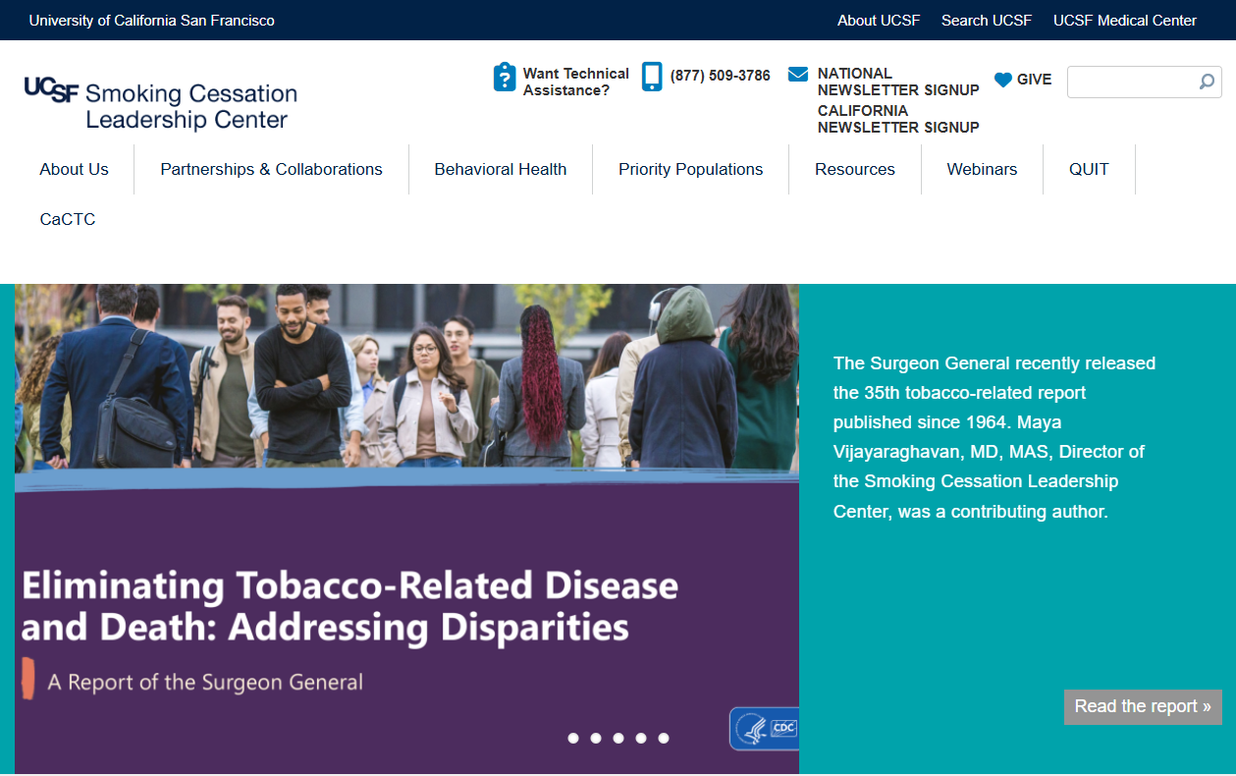The width and height of the screenshot is (1236, 776).
Task: Click Want Technical Assistance? link
Action: click(x=576, y=82)
